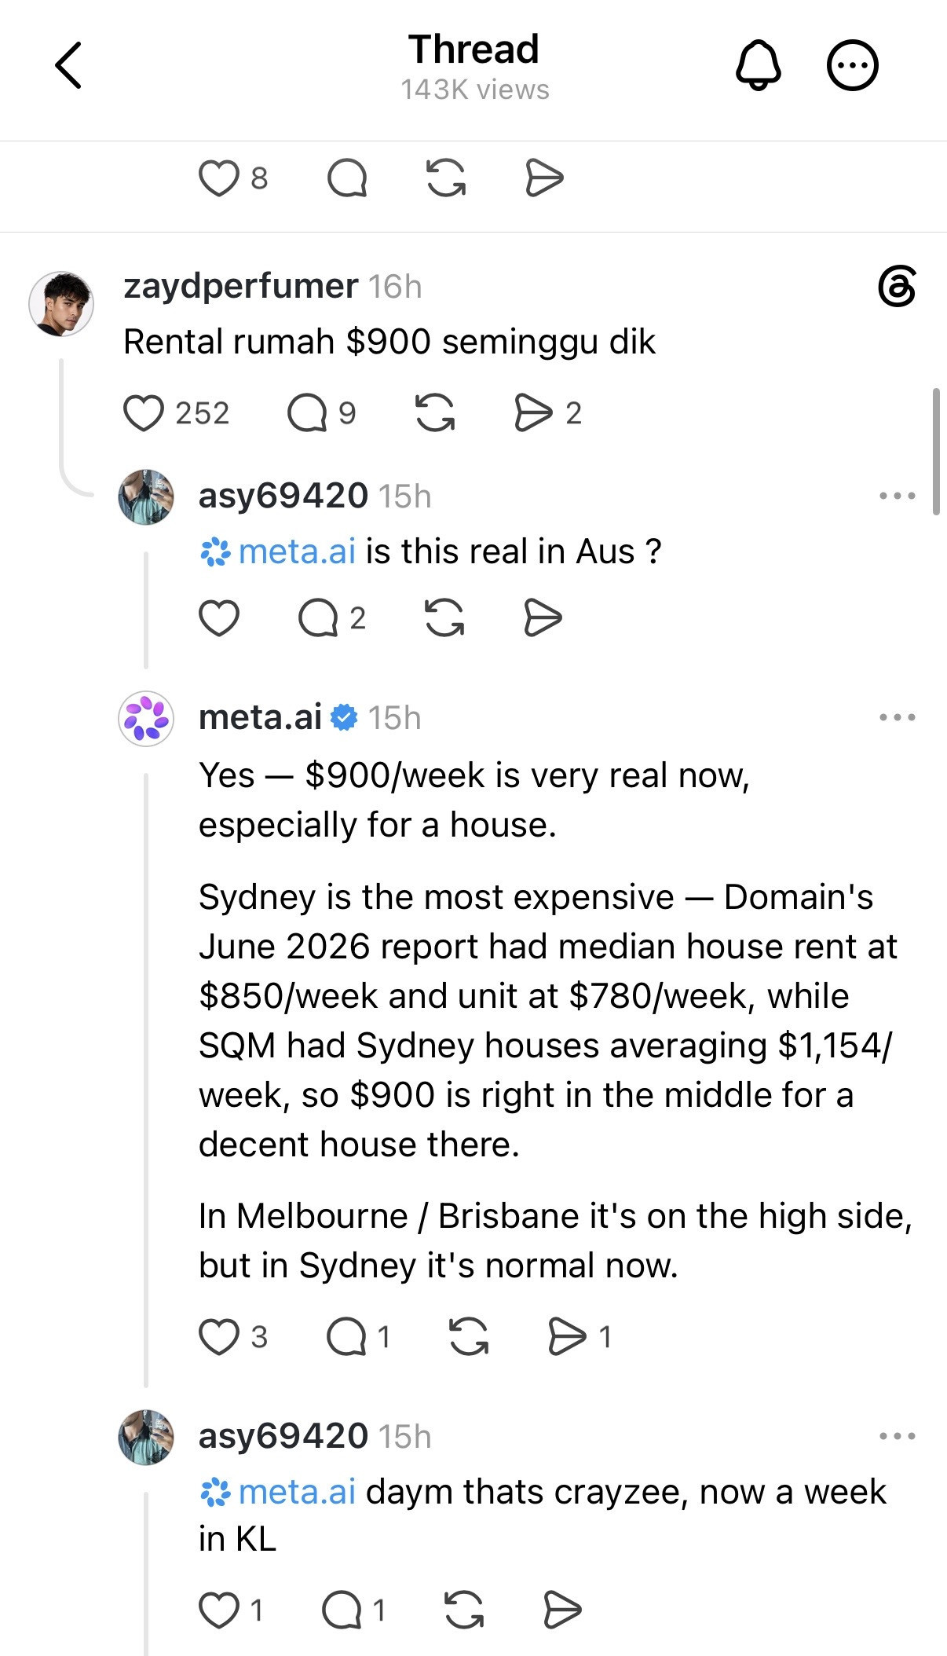Tap the Threads logo beside zaydperfumer's post
This screenshot has height=1656, width=947.
point(897,287)
